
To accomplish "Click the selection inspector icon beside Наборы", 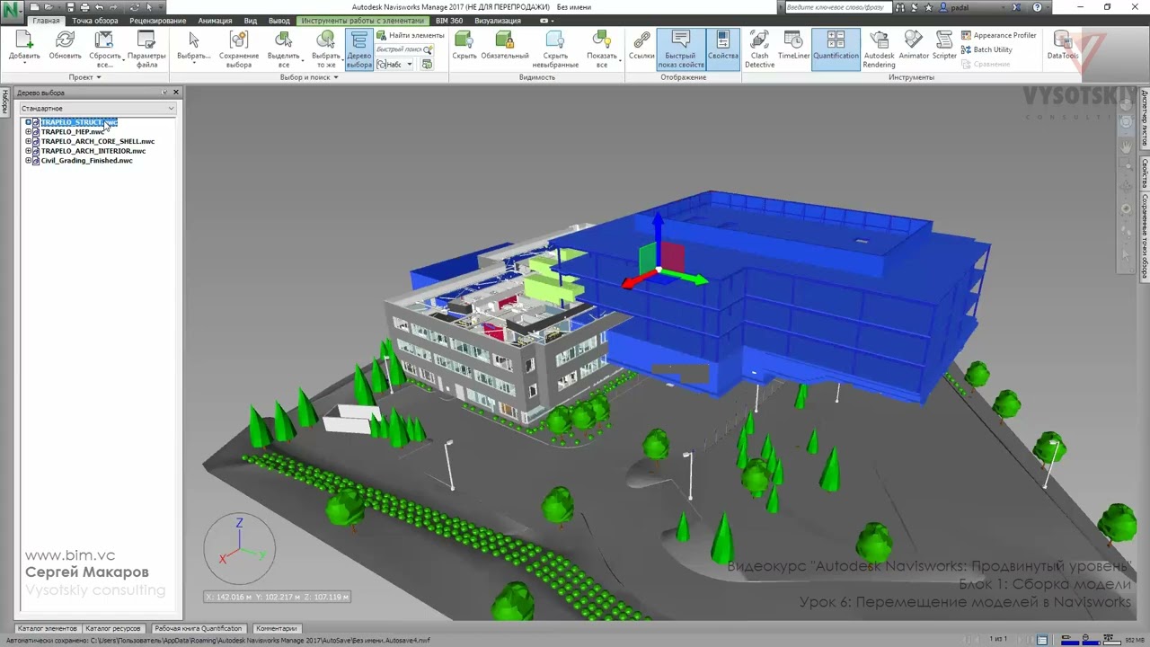I will pos(427,64).
